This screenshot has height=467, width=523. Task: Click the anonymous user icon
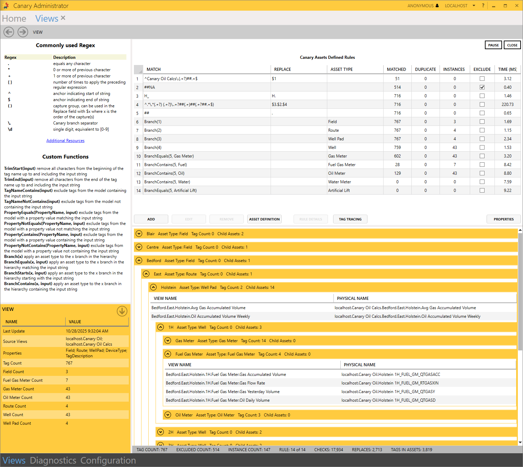pyautogui.click(x=437, y=6)
